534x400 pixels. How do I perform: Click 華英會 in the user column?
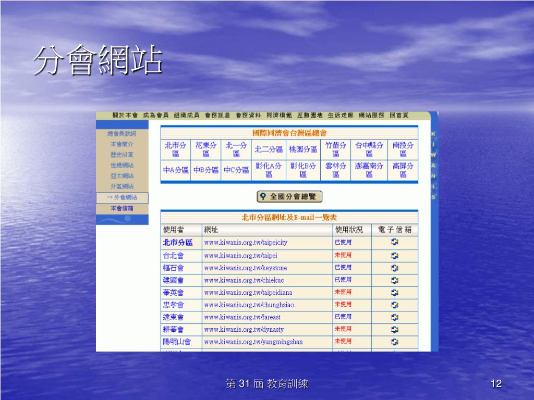tap(173, 293)
